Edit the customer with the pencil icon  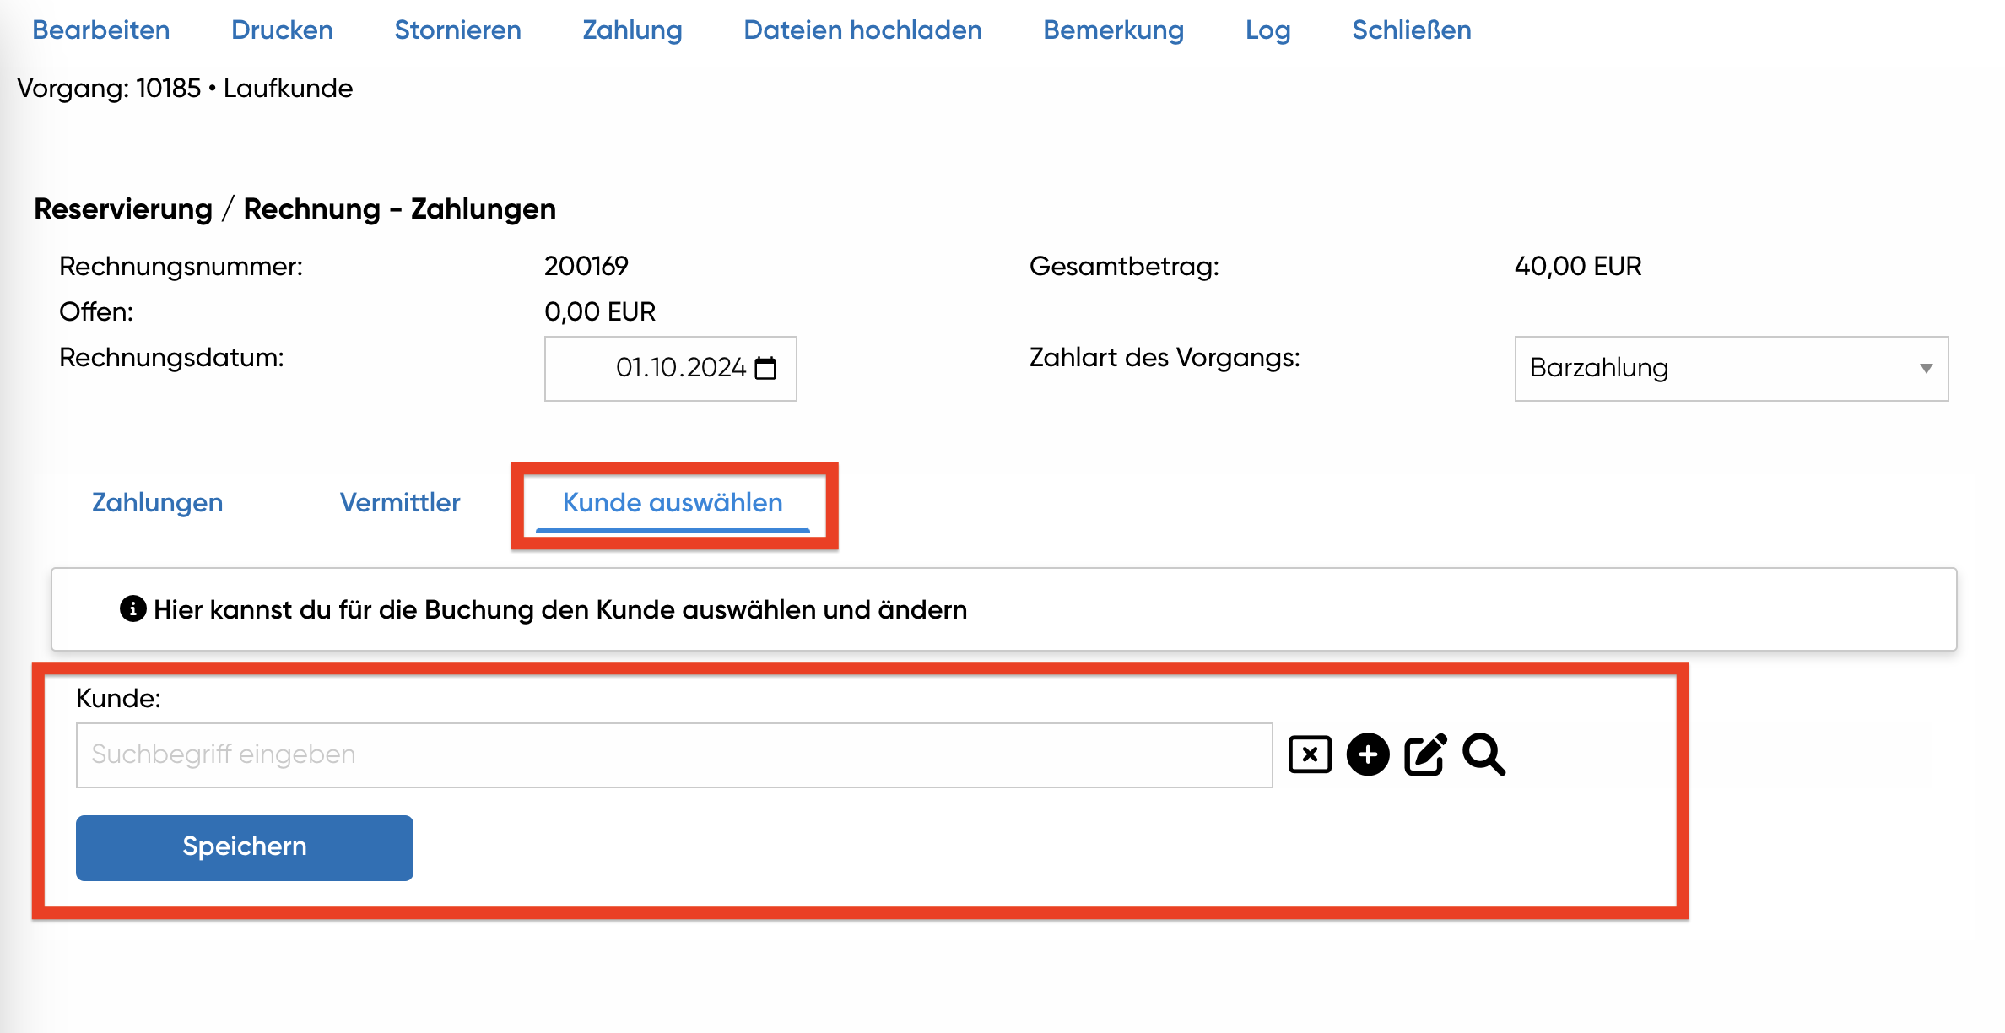tap(1425, 754)
